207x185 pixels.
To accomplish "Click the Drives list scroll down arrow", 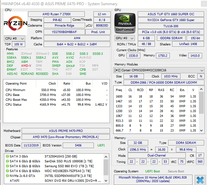I will click(106, 181).
